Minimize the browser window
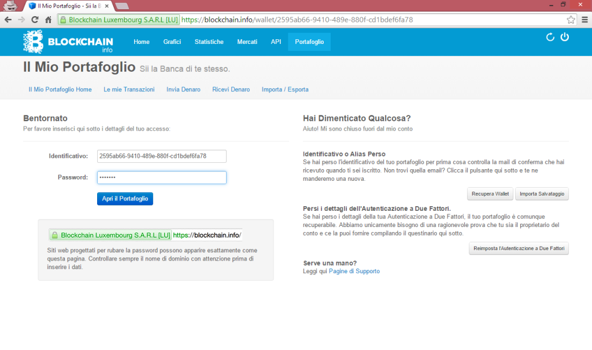Image resolution: width=592 pixels, height=350 pixels. [551, 5]
